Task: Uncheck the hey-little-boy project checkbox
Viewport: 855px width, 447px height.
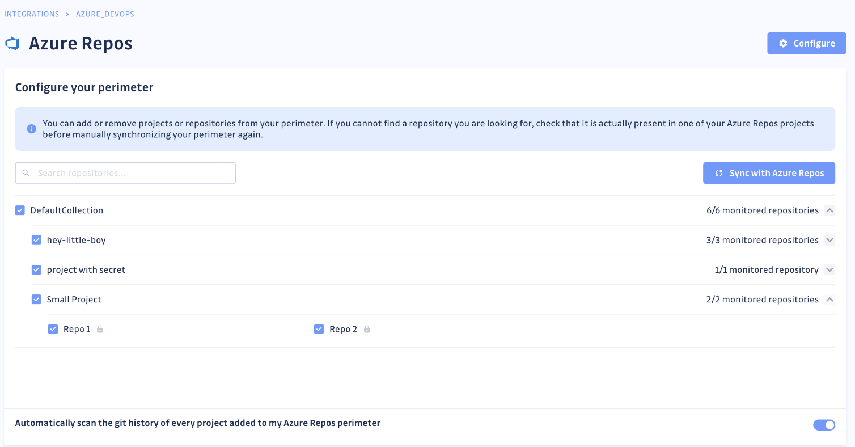Action: tap(36, 240)
